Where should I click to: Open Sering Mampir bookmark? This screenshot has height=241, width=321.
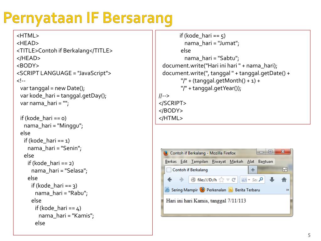tap(182, 190)
